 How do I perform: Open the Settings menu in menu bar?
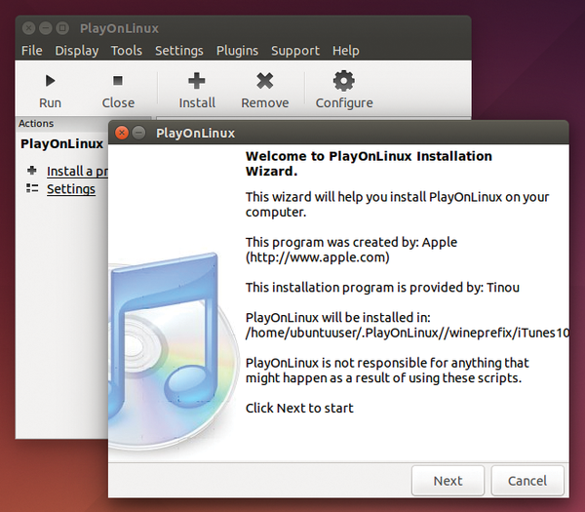(x=179, y=51)
